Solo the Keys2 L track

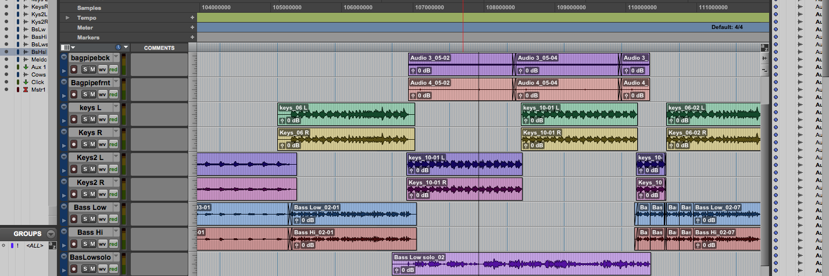click(x=84, y=169)
